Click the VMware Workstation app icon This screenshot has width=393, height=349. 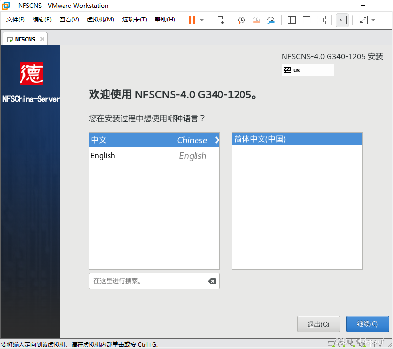(x=6, y=5)
